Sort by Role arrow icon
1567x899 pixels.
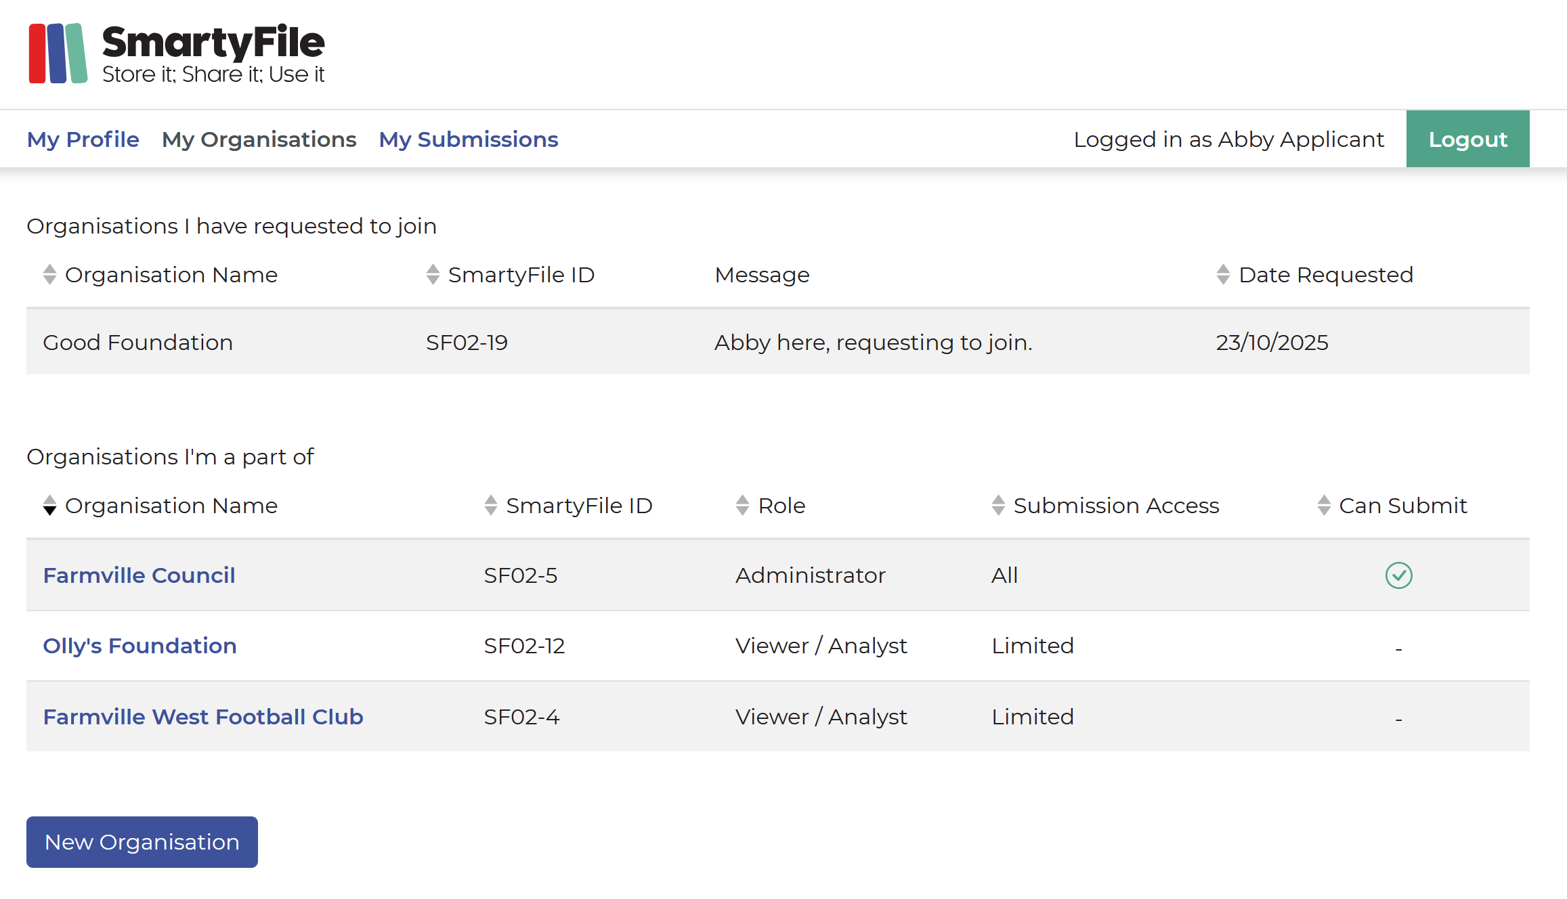743,506
